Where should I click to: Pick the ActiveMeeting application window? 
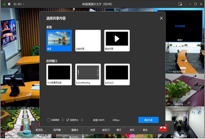88,75
